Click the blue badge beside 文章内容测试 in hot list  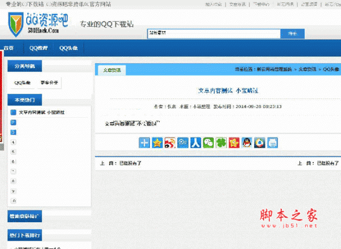click(13, 112)
